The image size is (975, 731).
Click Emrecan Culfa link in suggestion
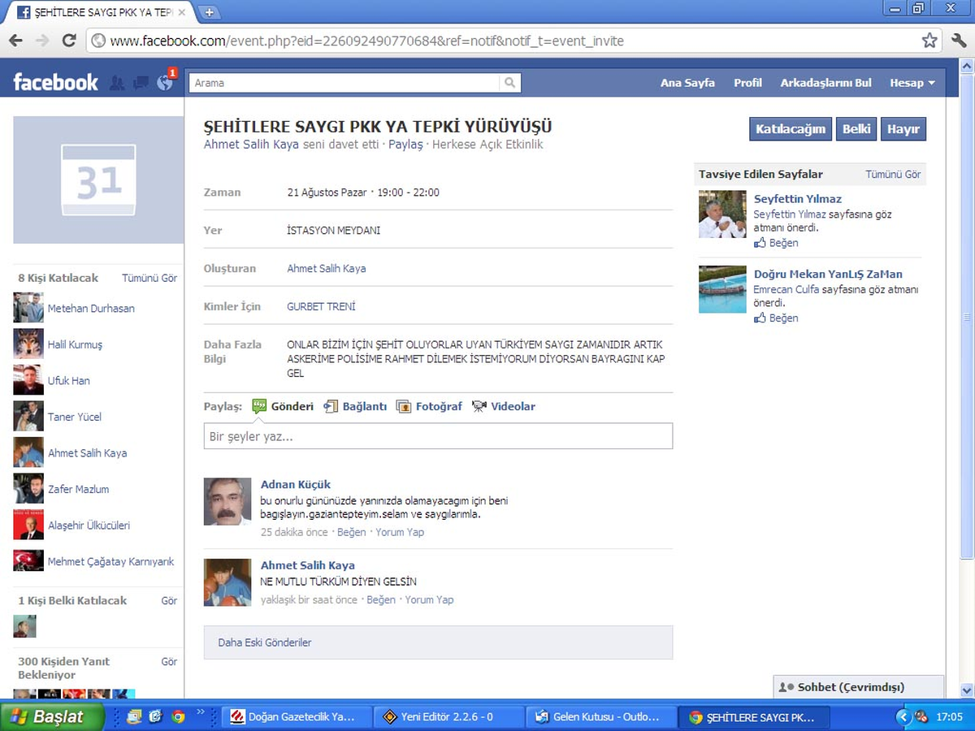(786, 289)
